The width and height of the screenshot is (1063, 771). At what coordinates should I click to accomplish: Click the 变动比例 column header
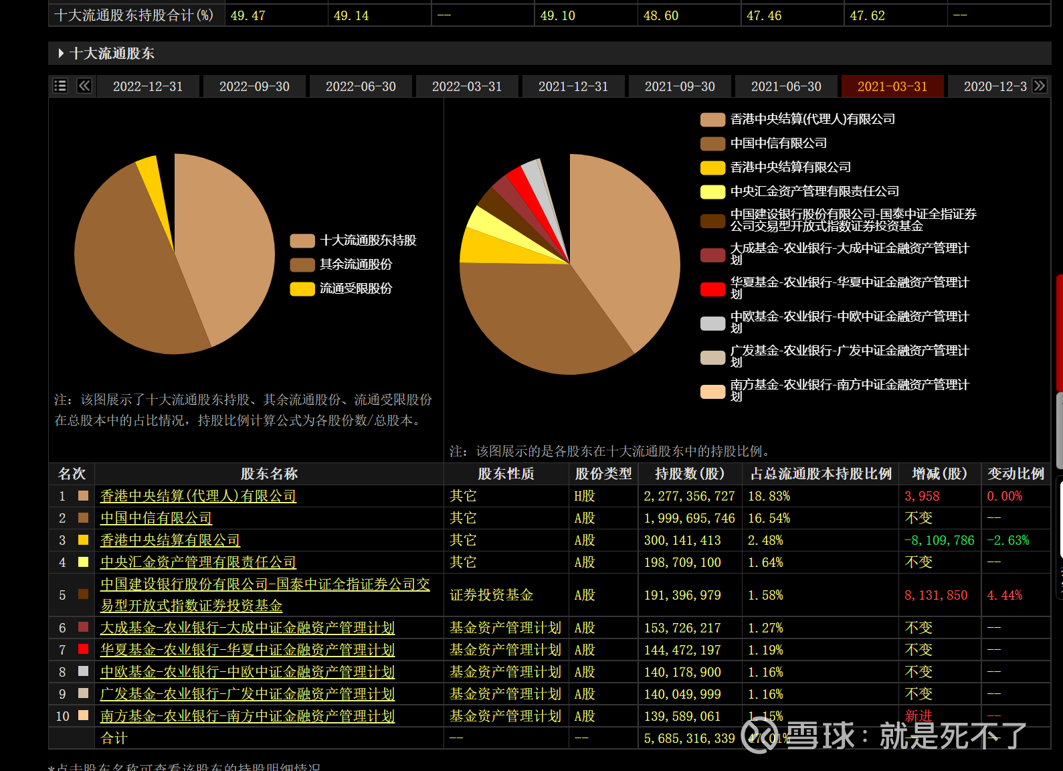click(1016, 474)
